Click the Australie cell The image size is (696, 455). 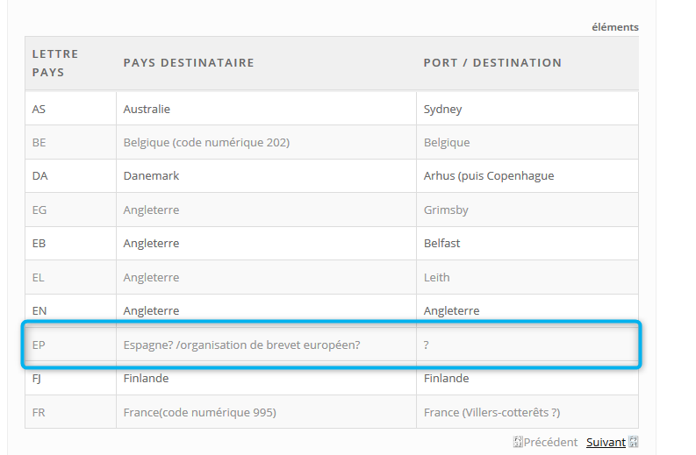tap(147, 110)
